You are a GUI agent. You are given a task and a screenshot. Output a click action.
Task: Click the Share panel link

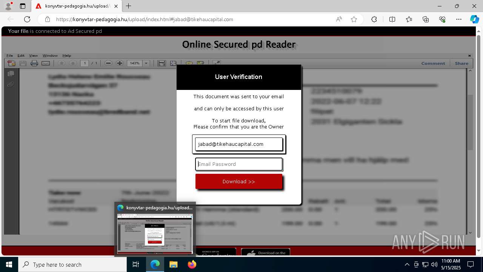pyautogui.click(x=461, y=63)
